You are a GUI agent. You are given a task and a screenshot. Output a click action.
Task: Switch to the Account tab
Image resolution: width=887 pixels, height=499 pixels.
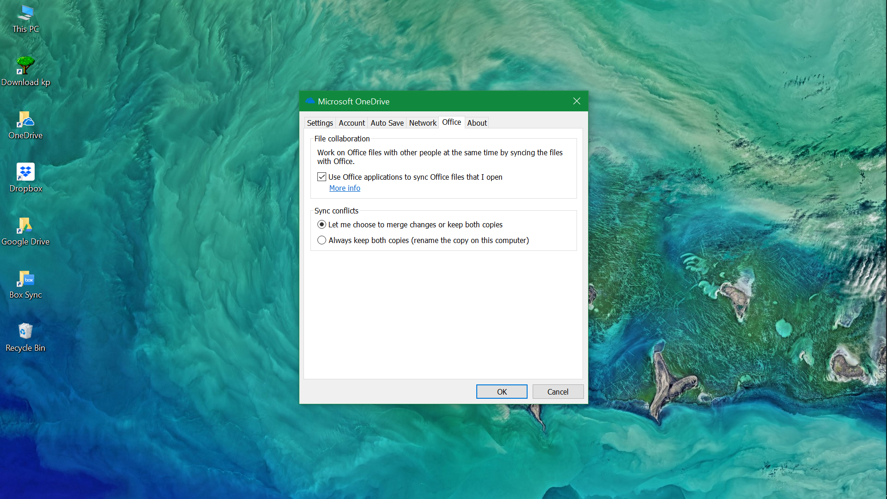tap(352, 123)
